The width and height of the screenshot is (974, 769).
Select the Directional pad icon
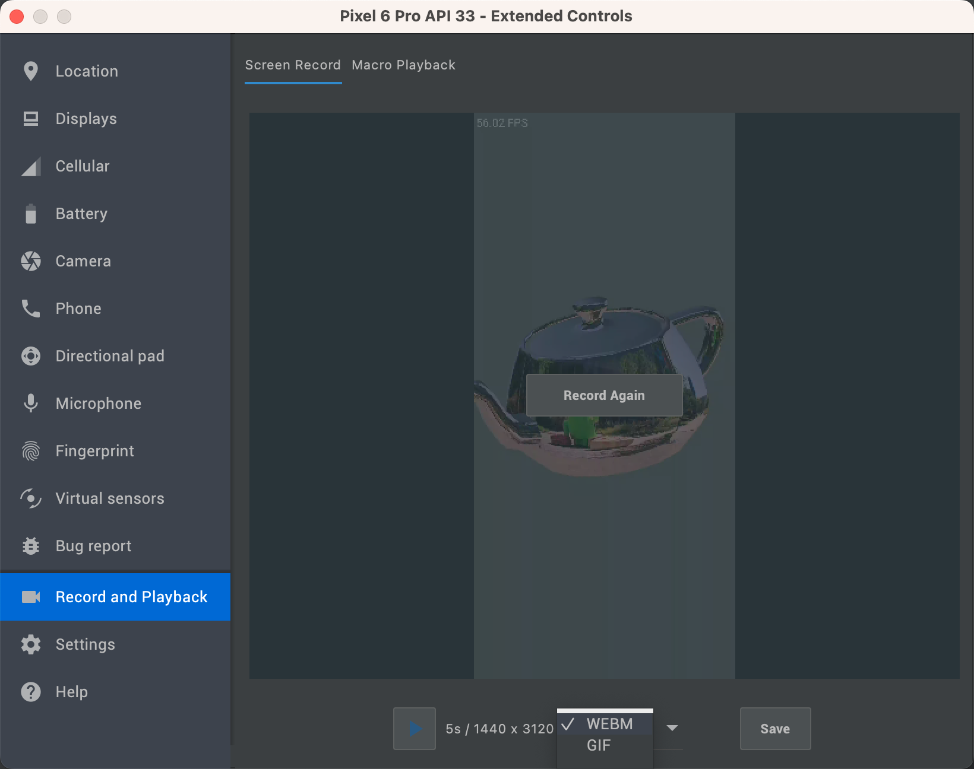31,356
